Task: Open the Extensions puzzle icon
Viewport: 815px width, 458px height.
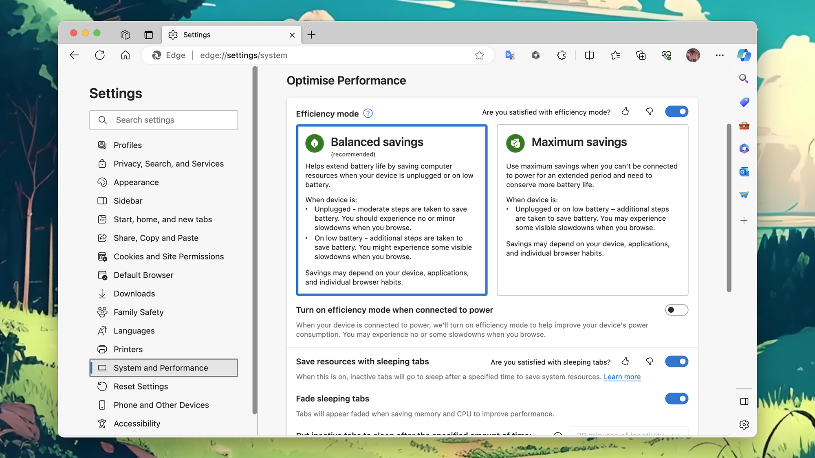Action: point(561,55)
